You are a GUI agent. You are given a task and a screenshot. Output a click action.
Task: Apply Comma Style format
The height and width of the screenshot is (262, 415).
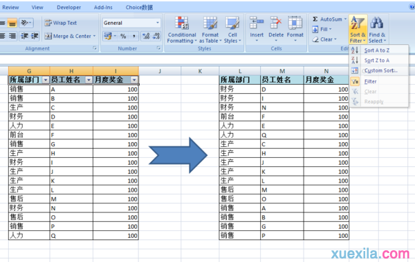134,36
